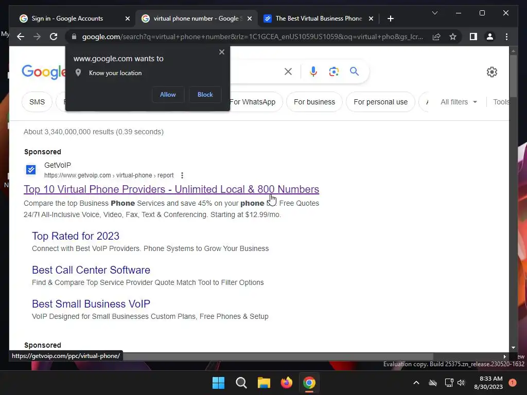Open the Chrome profile avatar icon
This screenshot has width=527, height=395.
pyautogui.click(x=490, y=37)
